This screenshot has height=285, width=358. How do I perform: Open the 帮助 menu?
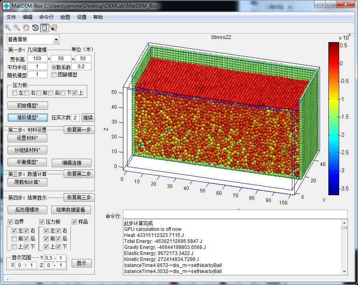coord(98,17)
